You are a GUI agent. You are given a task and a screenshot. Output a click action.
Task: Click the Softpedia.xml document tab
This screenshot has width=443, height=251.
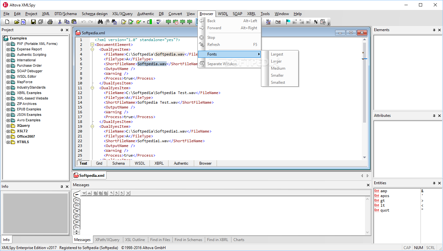pyautogui.click(x=89, y=176)
